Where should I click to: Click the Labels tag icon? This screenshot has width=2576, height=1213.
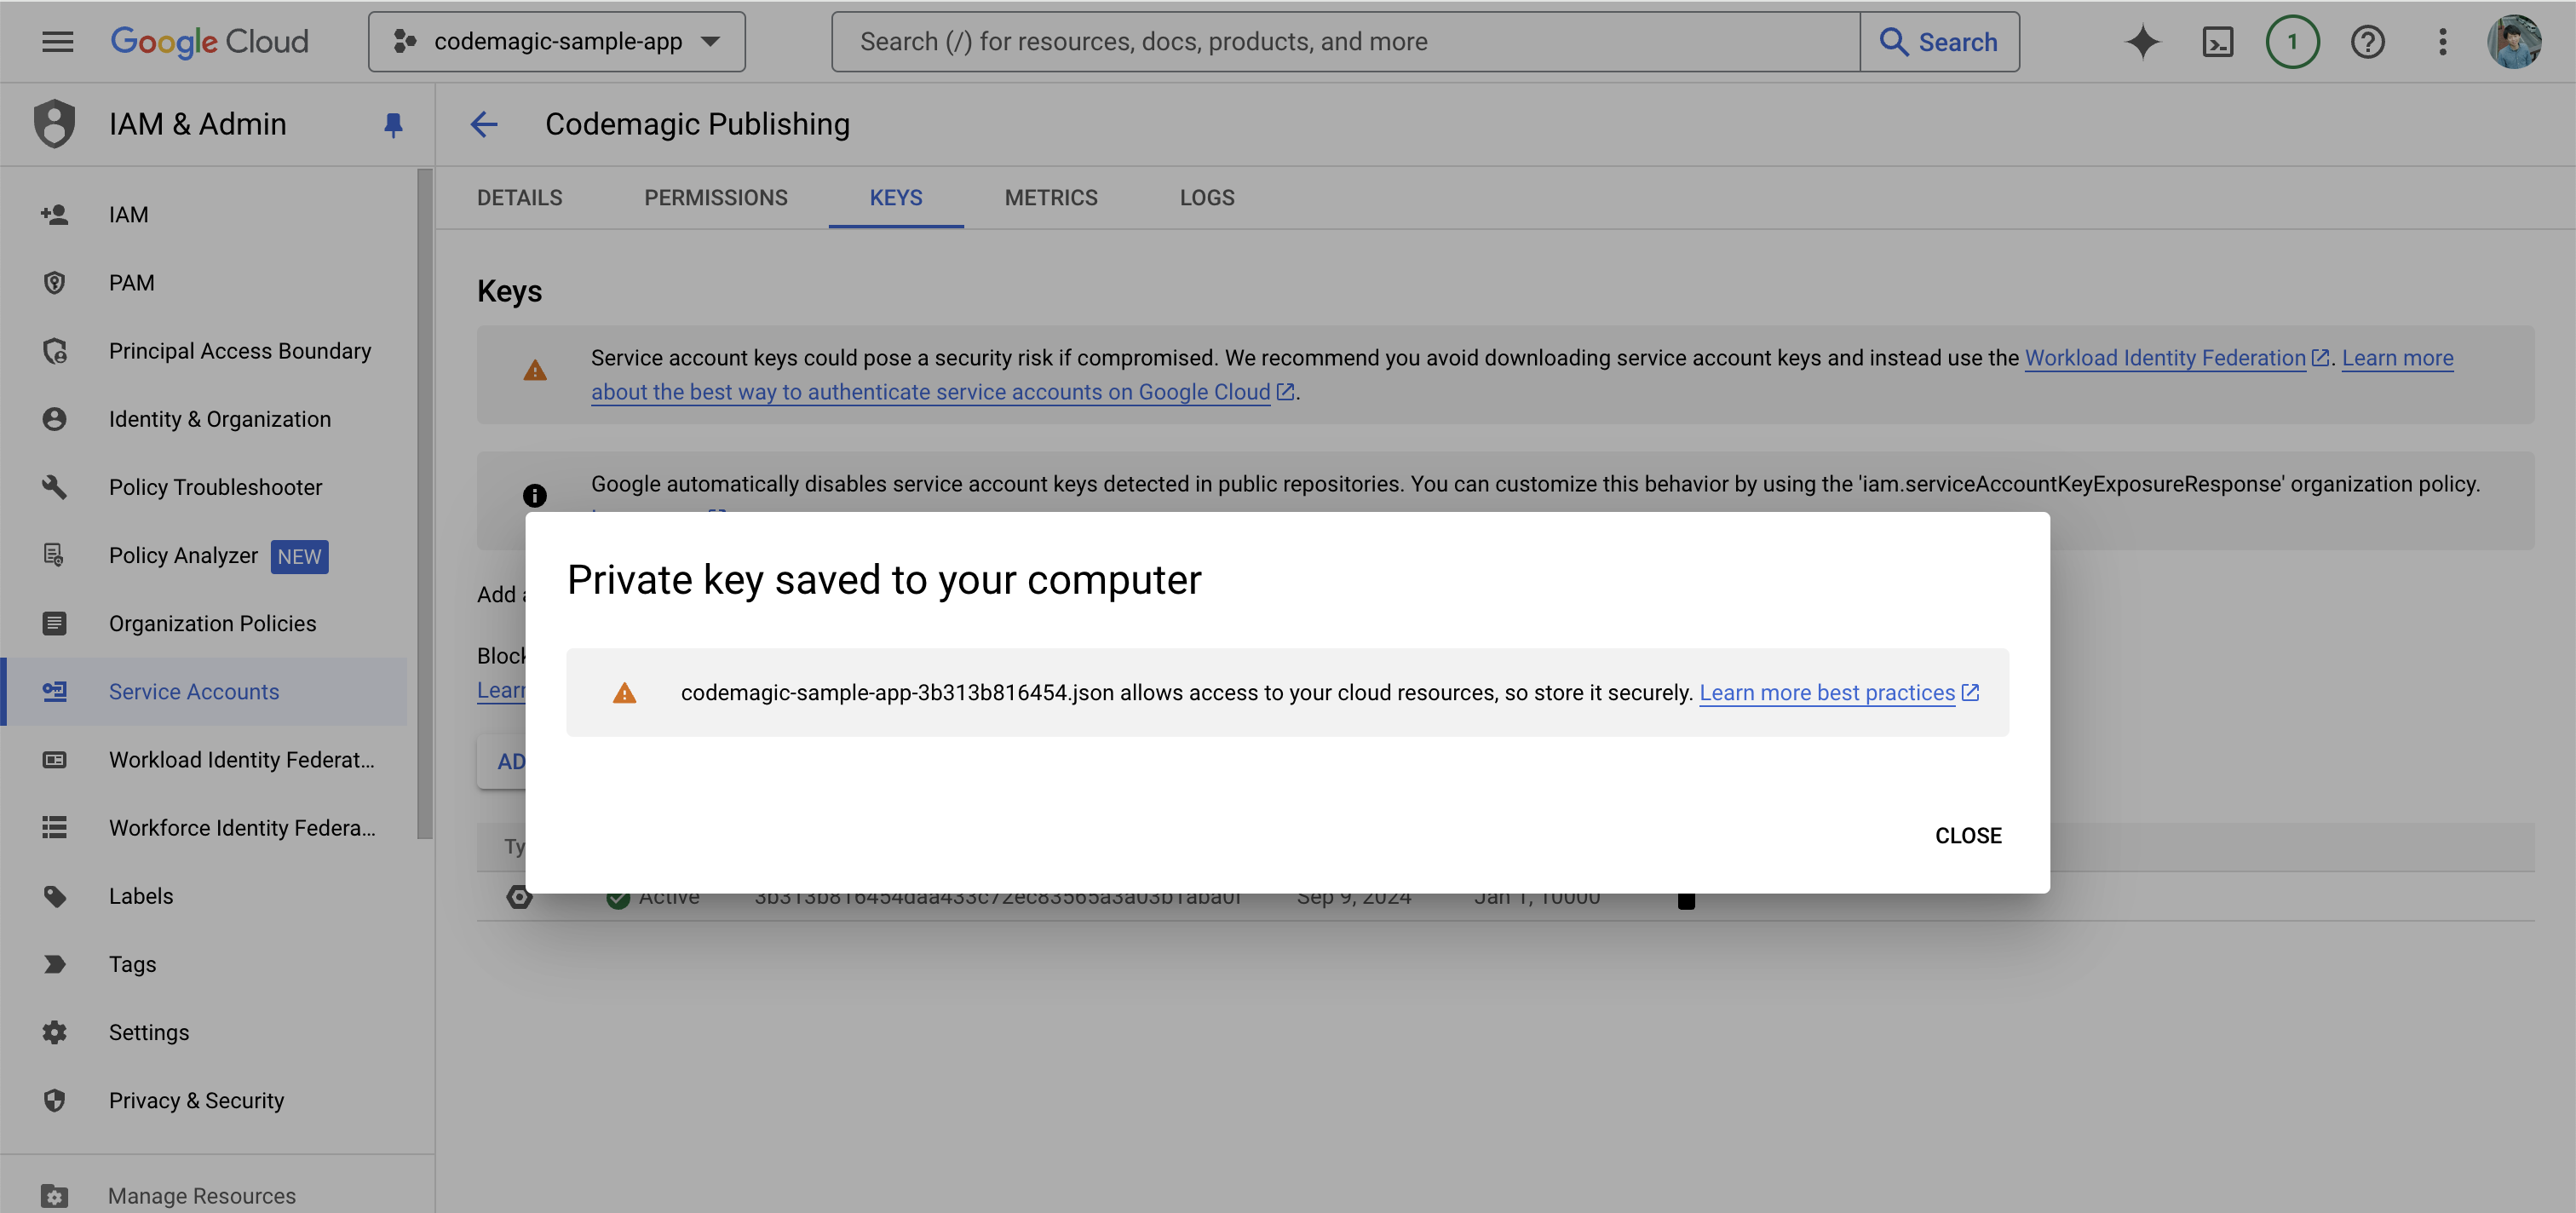(x=54, y=896)
